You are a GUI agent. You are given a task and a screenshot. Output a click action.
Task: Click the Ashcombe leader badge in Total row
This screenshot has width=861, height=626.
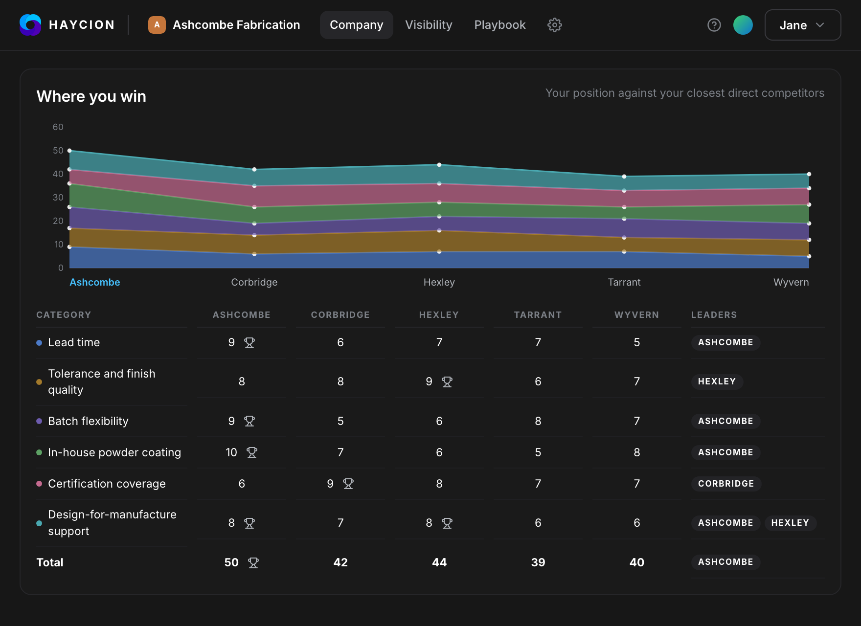[x=725, y=562]
